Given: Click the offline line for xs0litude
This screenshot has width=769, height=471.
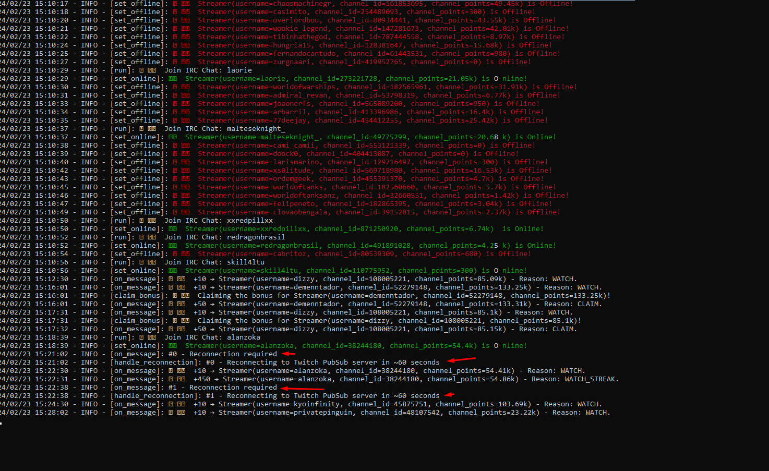Looking at the screenshot, I should coord(375,171).
